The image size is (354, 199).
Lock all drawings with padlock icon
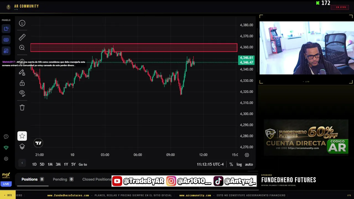[22, 83]
